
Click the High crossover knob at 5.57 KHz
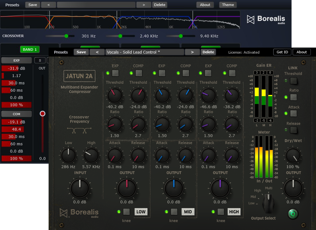point(91,155)
